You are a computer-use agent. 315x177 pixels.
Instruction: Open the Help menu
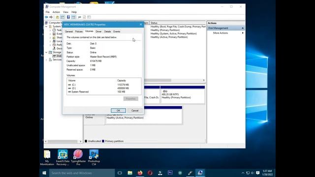(74, 12)
